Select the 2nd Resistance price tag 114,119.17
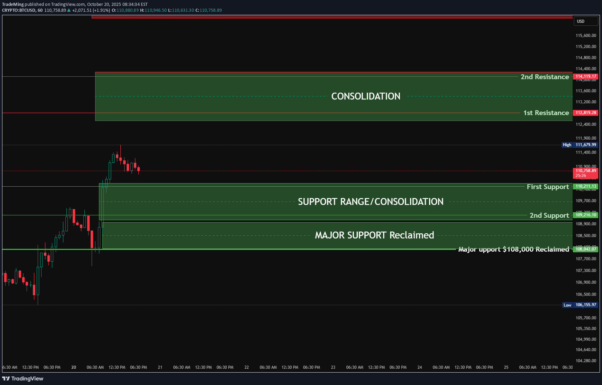Viewport: 602px width, 385px height. [585, 77]
